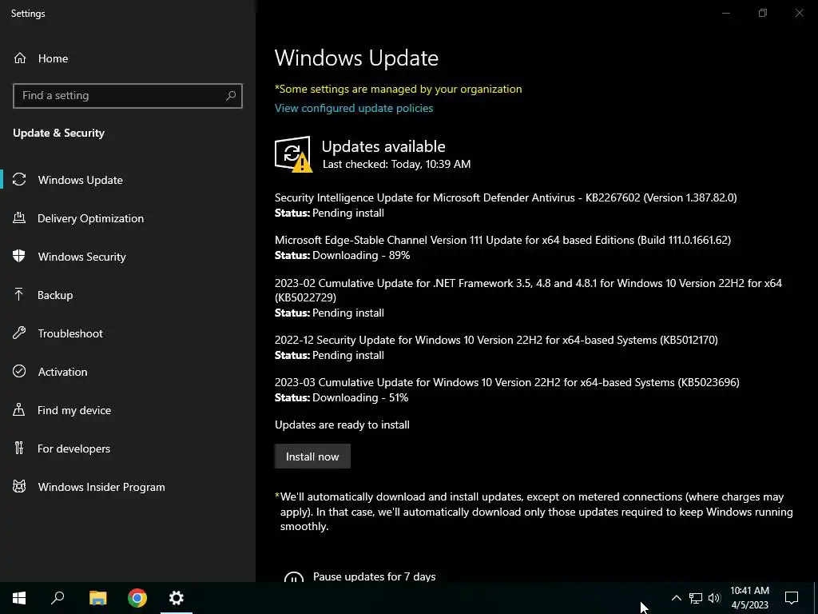Click the Find my device person icon
This screenshot has height=614, width=818.
coord(19,410)
